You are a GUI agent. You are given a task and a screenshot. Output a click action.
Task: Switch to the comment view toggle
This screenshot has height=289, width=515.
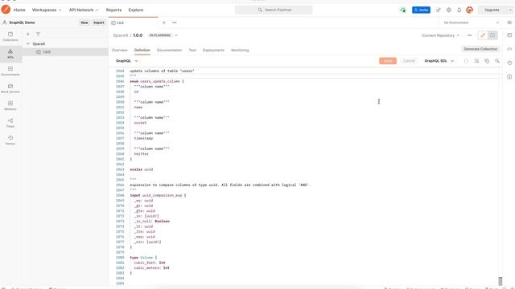coord(492,35)
